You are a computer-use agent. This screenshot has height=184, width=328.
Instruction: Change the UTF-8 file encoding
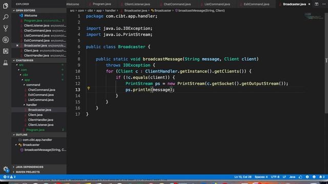point(275,177)
